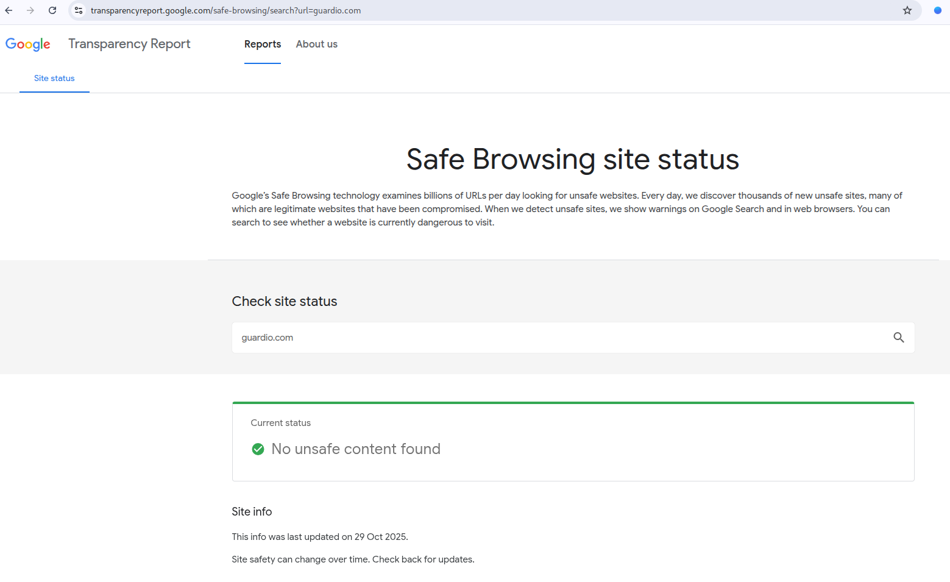Click the Current status label
Viewport: 950px width, 582px height.
click(x=280, y=422)
